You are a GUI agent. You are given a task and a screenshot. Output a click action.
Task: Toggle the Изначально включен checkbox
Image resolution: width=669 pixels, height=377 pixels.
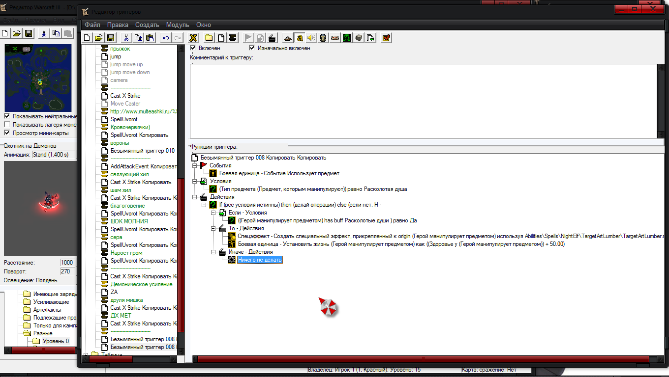252,48
